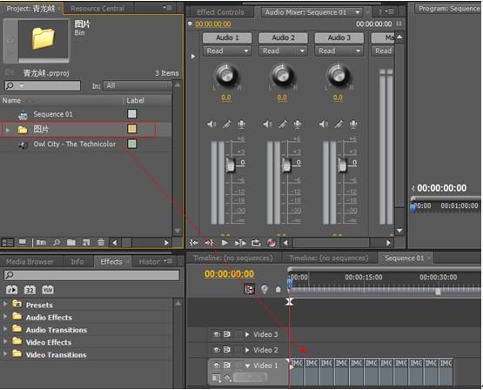Switch to the Effect Controls tab
The height and width of the screenshot is (390, 483).
coord(220,12)
